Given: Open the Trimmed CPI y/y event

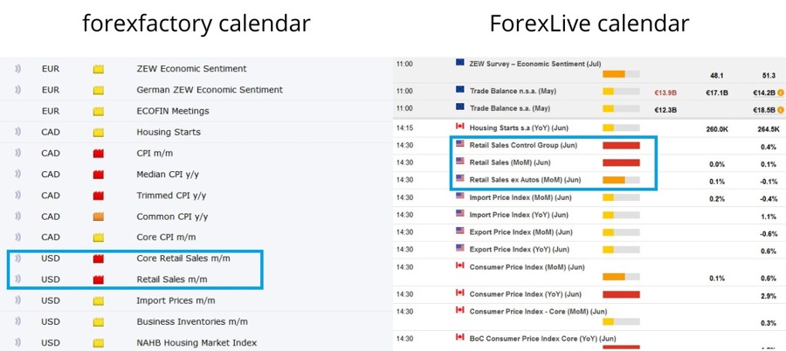Looking at the screenshot, I should coord(171,196).
